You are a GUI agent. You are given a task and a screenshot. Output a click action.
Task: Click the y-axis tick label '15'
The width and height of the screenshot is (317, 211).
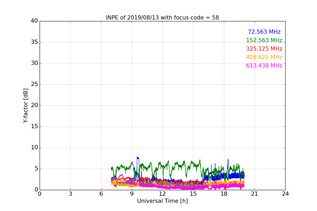coord(34,127)
